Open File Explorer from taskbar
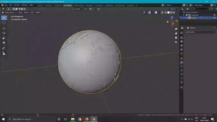Image resolution: width=217 pixels, height=122 pixels. [73, 119]
